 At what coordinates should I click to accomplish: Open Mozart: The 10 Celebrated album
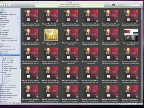click(x=51, y=16)
